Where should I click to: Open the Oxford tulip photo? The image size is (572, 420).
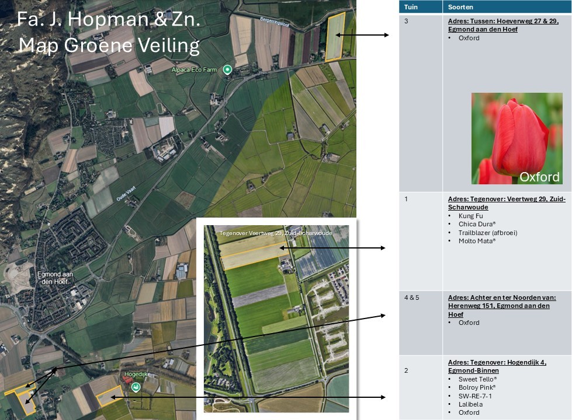[516, 138]
